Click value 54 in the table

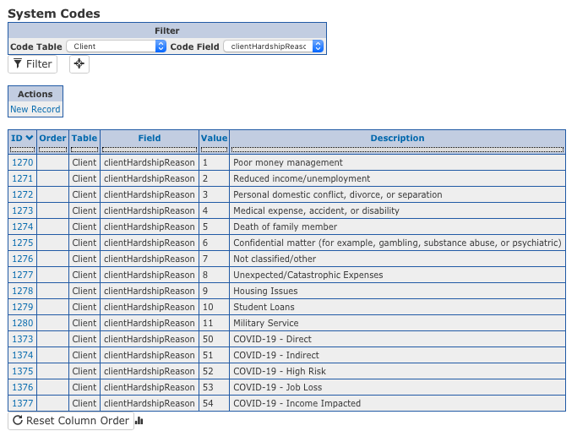click(208, 403)
